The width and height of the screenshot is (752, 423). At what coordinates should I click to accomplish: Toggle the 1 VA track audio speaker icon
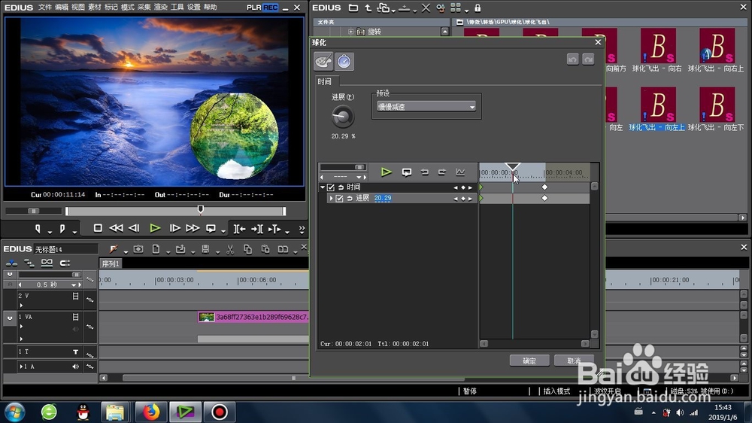75,329
